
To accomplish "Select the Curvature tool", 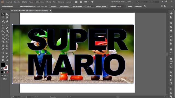I will point(7,21).
